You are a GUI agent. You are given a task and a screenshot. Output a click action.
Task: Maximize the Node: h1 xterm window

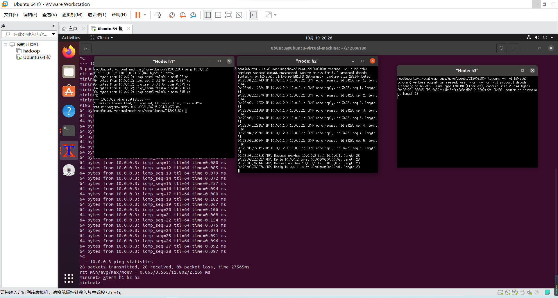click(x=219, y=61)
